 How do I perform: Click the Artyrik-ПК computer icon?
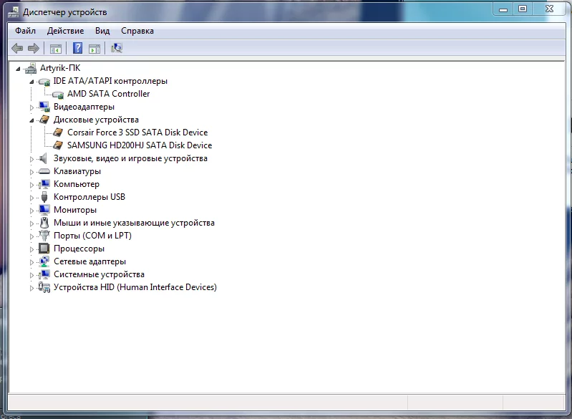click(31, 68)
